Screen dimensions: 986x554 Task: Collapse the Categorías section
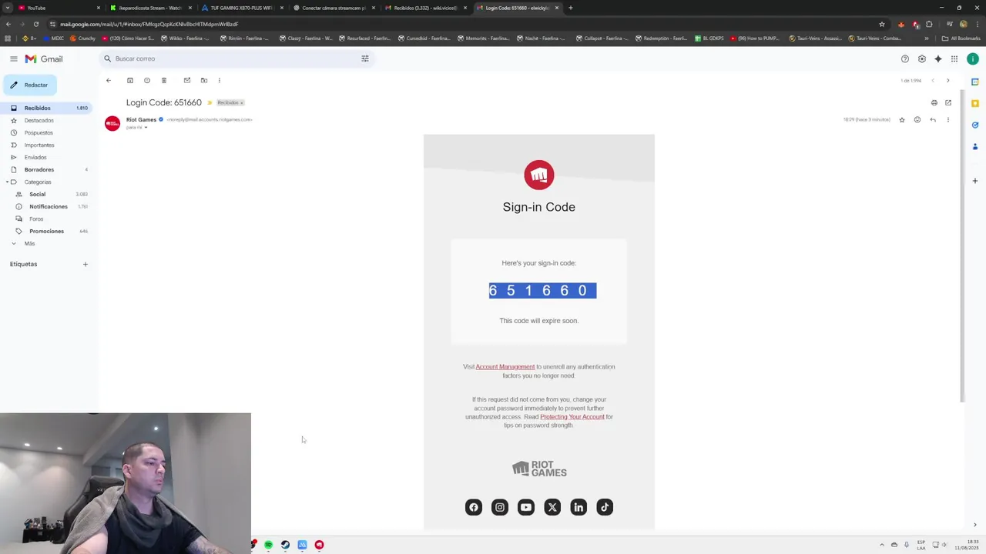point(7,182)
